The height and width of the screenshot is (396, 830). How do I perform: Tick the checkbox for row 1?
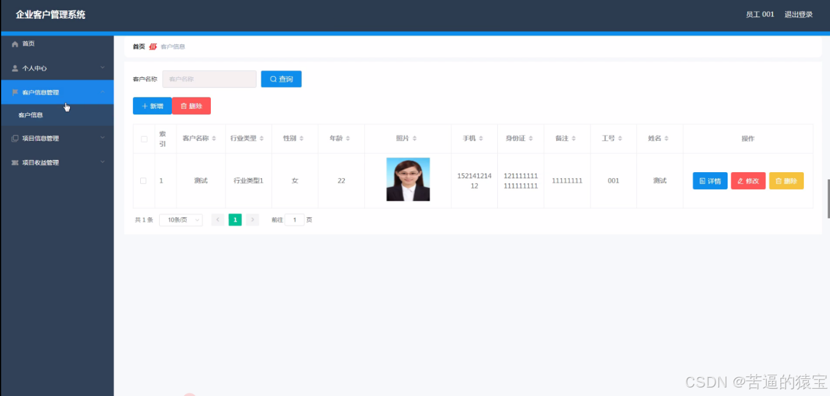coord(143,181)
